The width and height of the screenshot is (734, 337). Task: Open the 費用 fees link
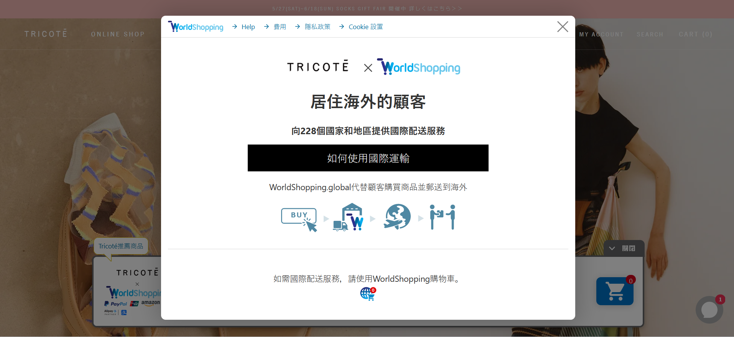coord(280,27)
